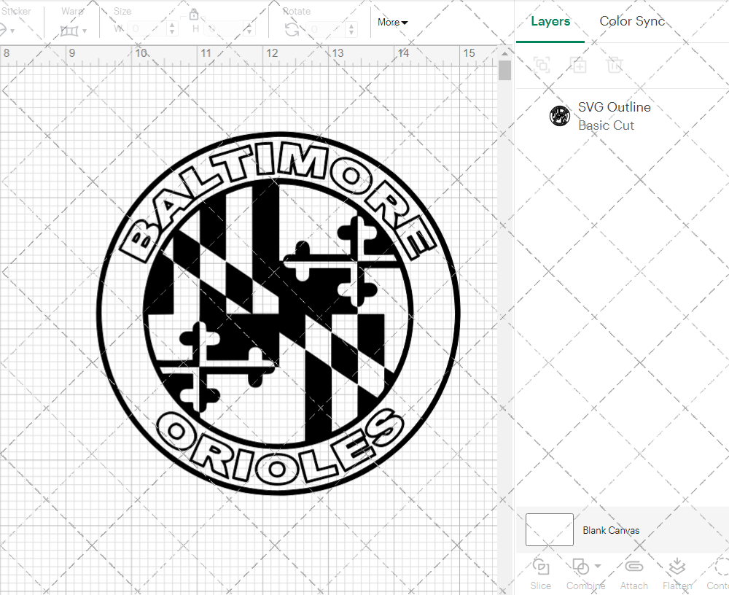Click the Contour tool icon
The width and height of the screenshot is (729, 595).
tap(720, 567)
